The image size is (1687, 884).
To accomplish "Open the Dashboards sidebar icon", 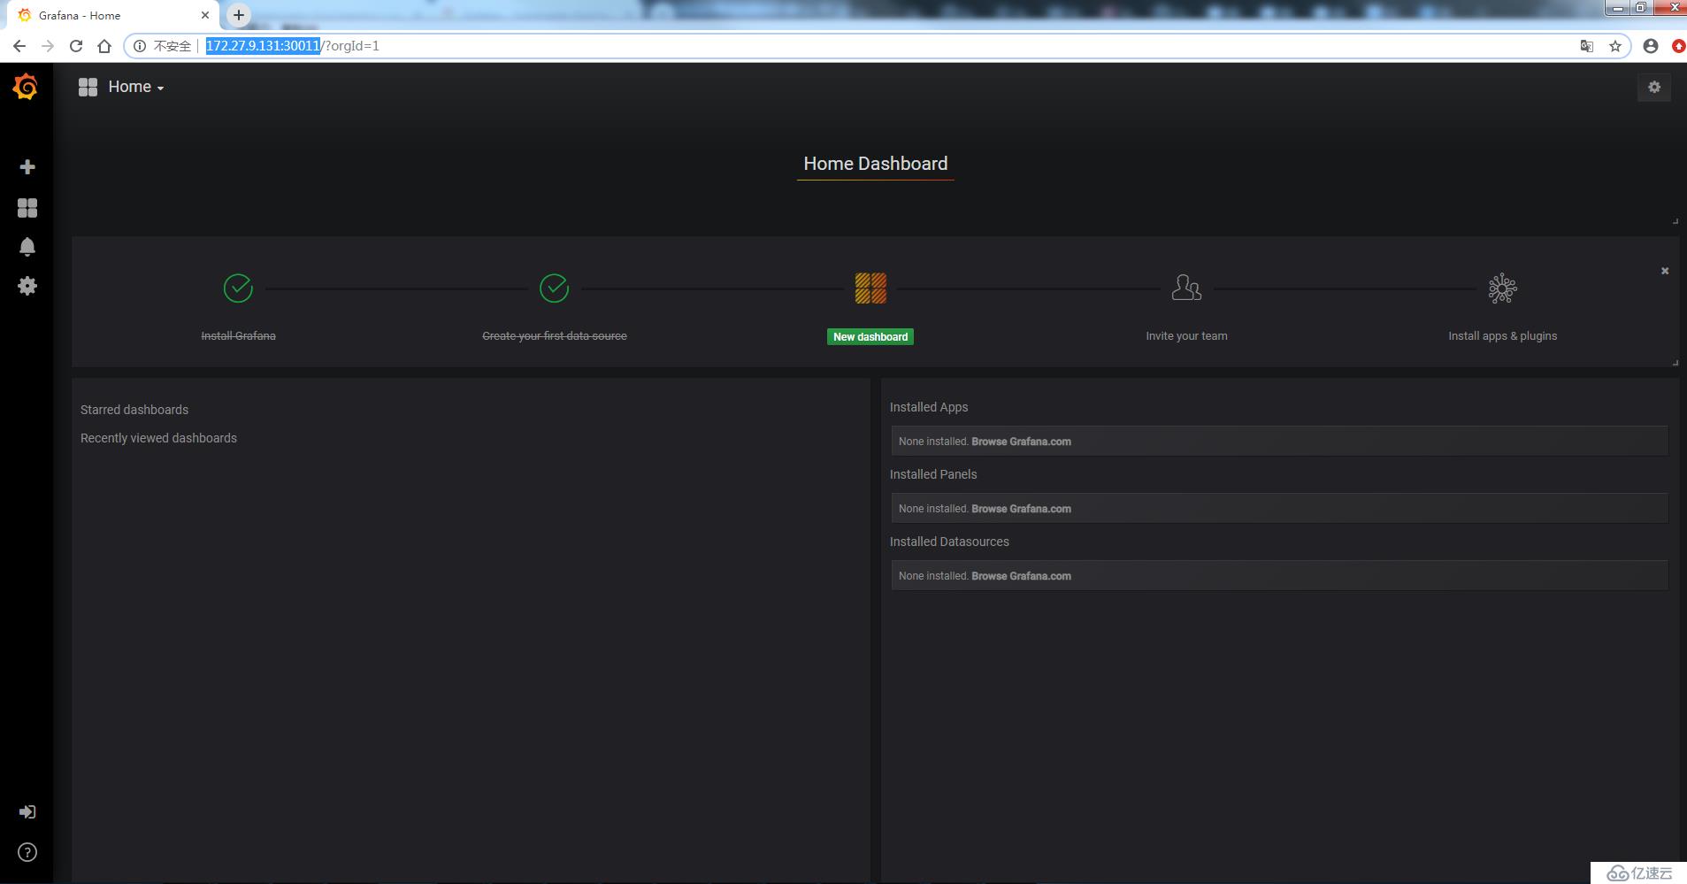I will click(27, 208).
